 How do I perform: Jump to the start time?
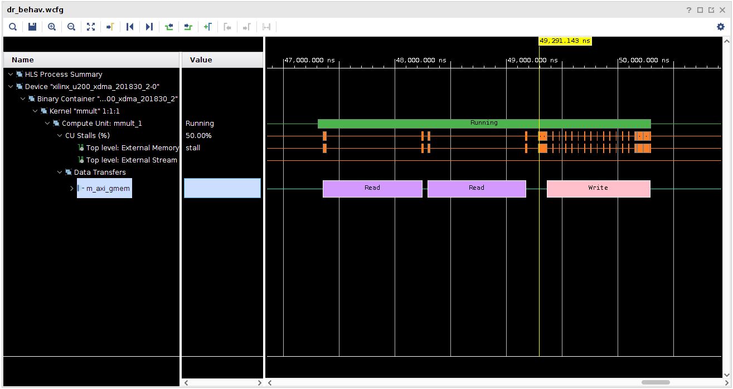[x=130, y=27]
